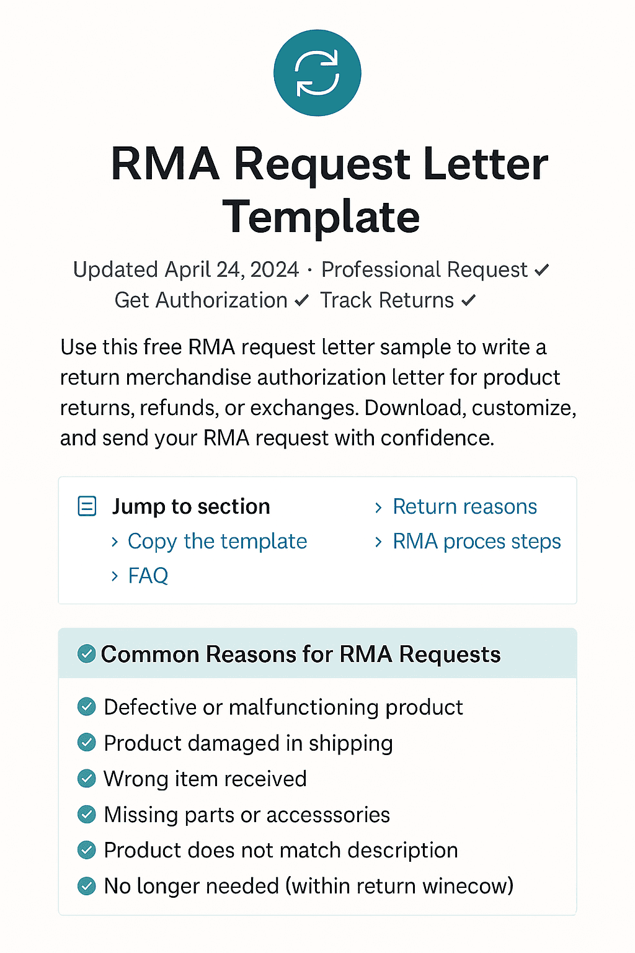This screenshot has height=953, width=635.
Task: Select the Jump to section heading
Action: click(190, 506)
